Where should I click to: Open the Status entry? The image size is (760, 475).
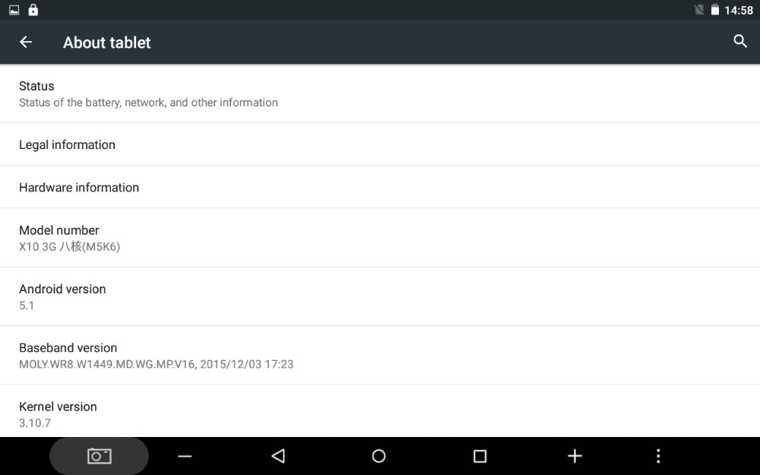tap(380, 93)
